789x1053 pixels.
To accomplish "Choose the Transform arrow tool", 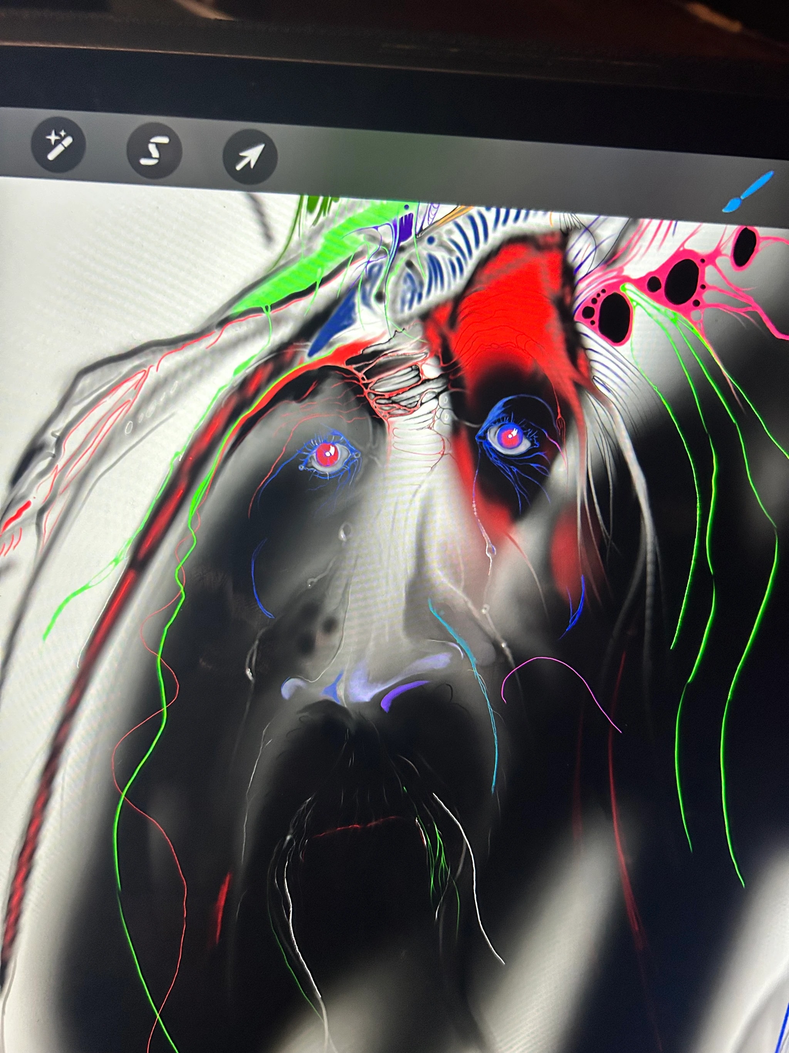I will pos(250,156).
